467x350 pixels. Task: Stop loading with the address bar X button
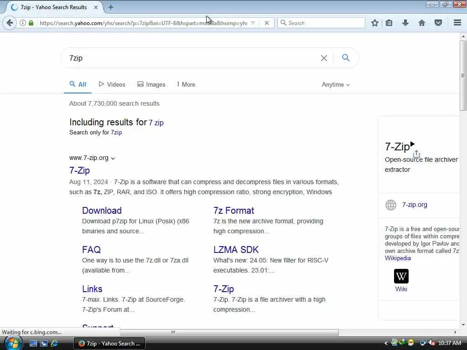pos(266,23)
